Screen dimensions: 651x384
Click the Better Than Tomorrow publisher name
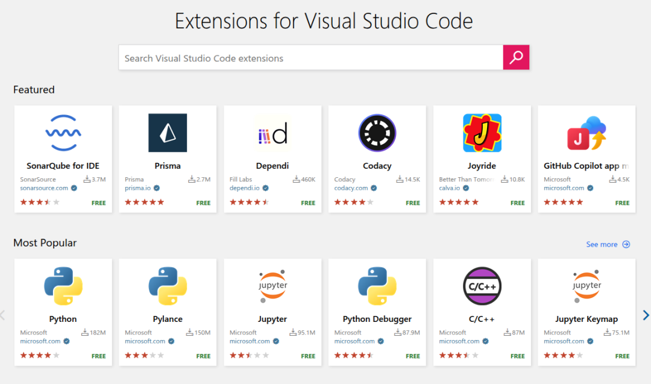467,179
